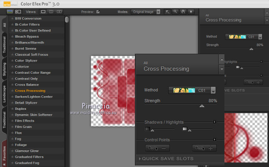Click the main image preview with red pattern

pos(113,91)
